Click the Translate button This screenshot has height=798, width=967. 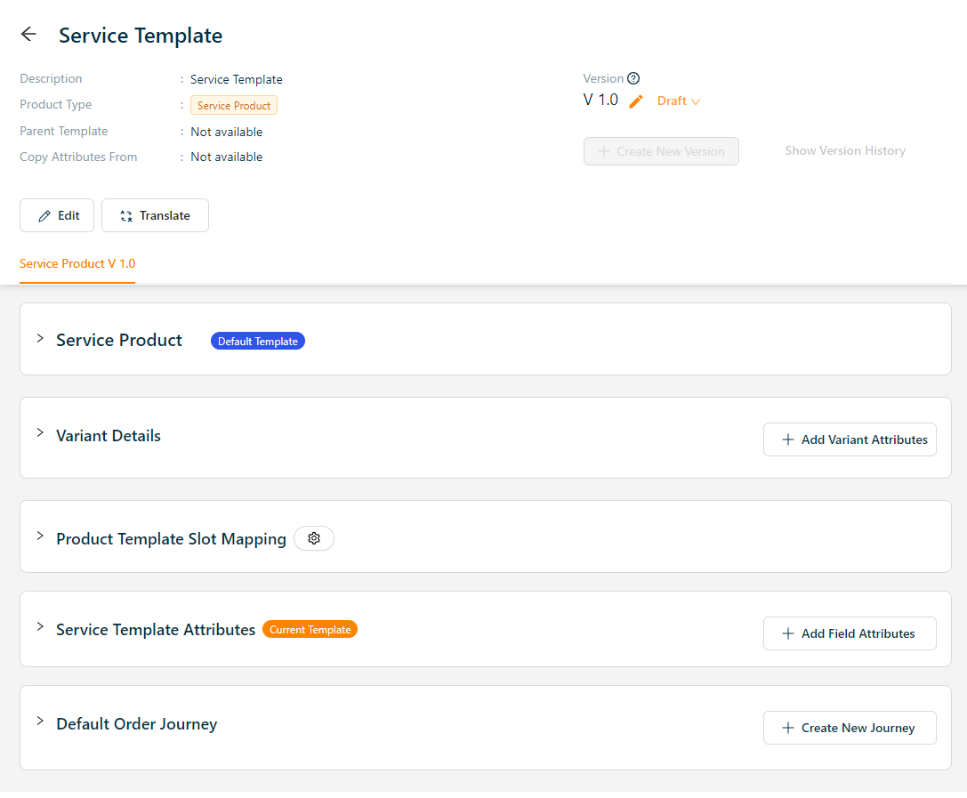point(155,215)
